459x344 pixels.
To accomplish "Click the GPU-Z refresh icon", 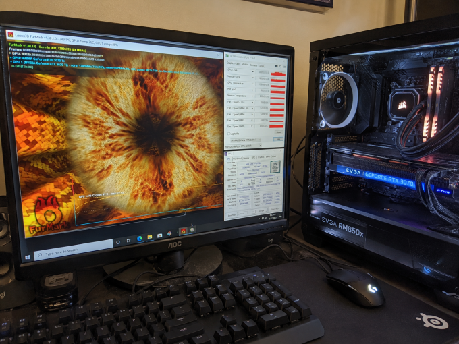I will pyautogui.click(x=280, y=67).
